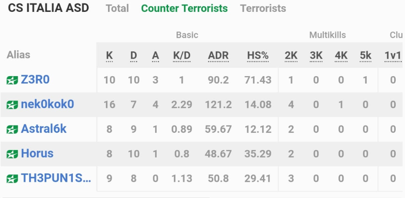
Task: Open the truncated TH3PUN1S player link
Action: (x=56, y=178)
